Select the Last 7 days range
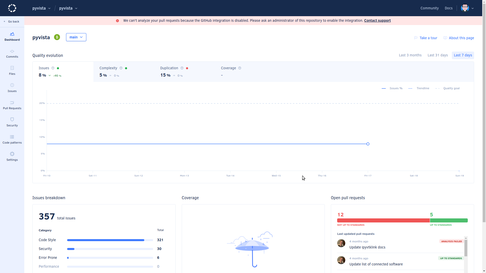Viewport: 486px width, 273px height. click(x=463, y=55)
